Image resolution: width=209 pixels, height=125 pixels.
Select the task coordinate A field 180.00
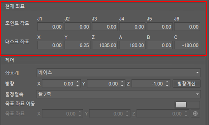[x=132, y=45]
